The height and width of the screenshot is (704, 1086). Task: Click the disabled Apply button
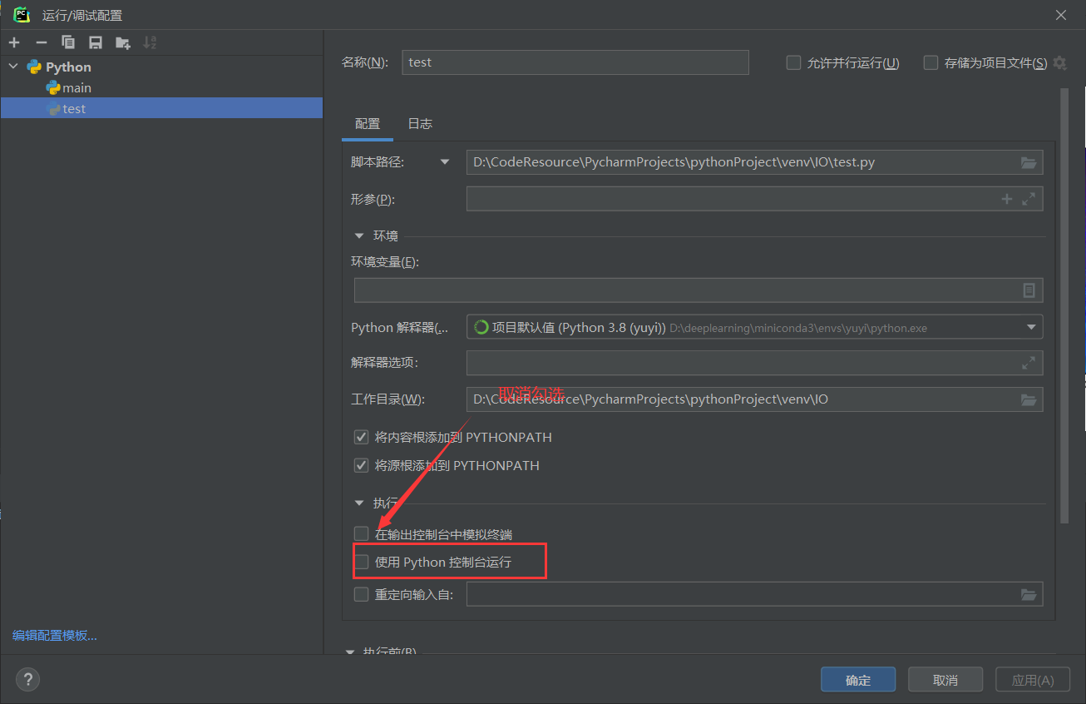tap(1033, 680)
